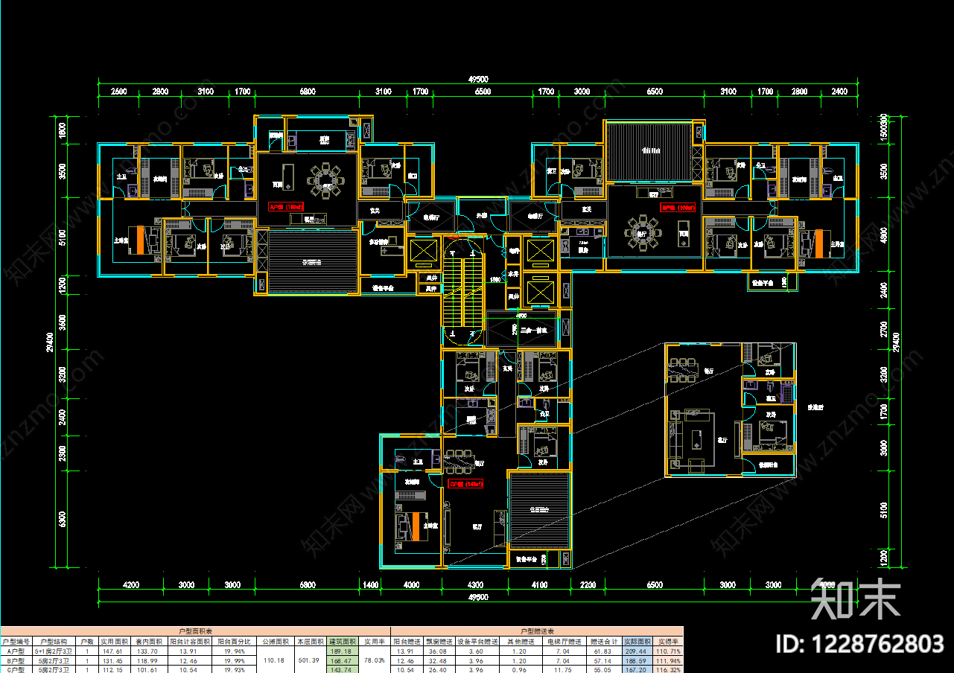Select the 4300 dimension text
Screen dimensions: 954x673
point(474,585)
